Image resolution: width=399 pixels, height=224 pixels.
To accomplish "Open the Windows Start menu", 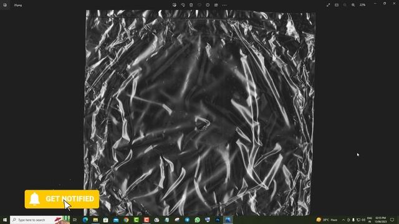I will pyautogui.click(x=5, y=220).
